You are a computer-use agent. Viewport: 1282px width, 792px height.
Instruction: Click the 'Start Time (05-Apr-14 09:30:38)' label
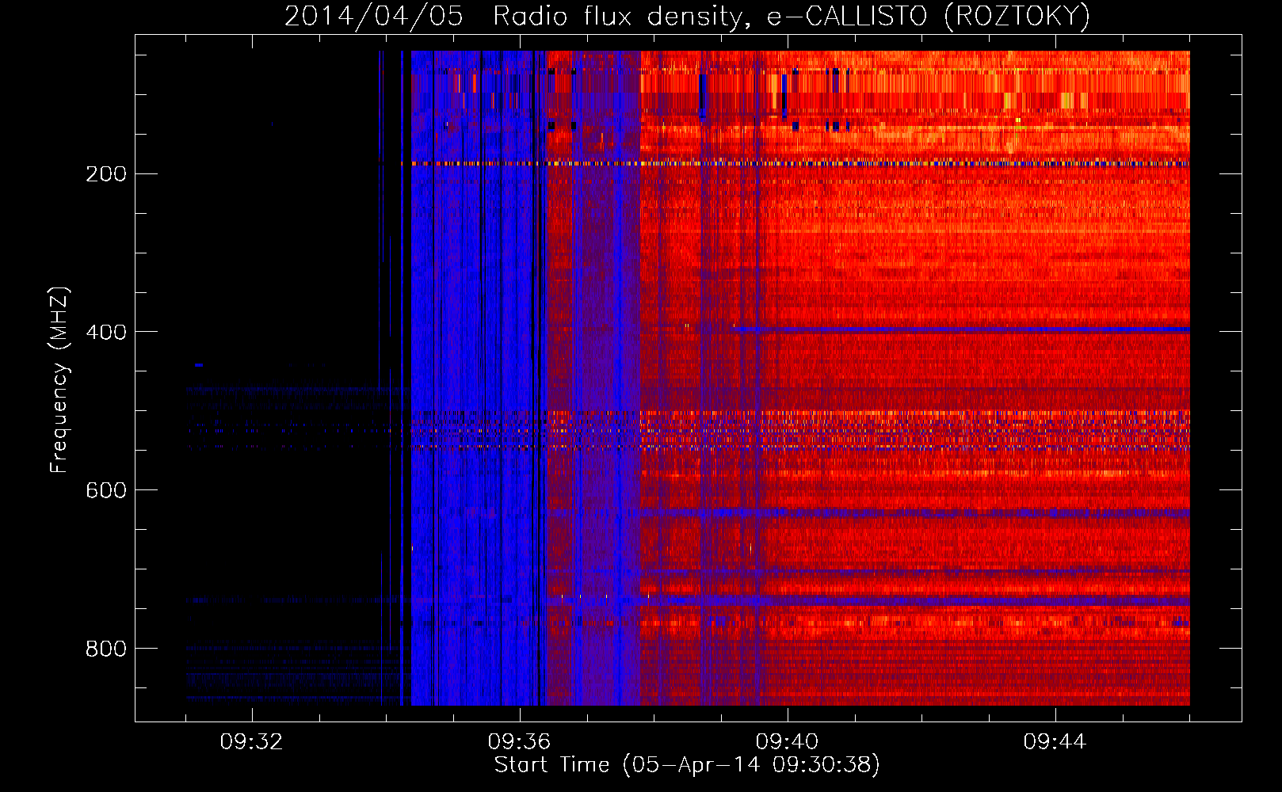(687, 765)
